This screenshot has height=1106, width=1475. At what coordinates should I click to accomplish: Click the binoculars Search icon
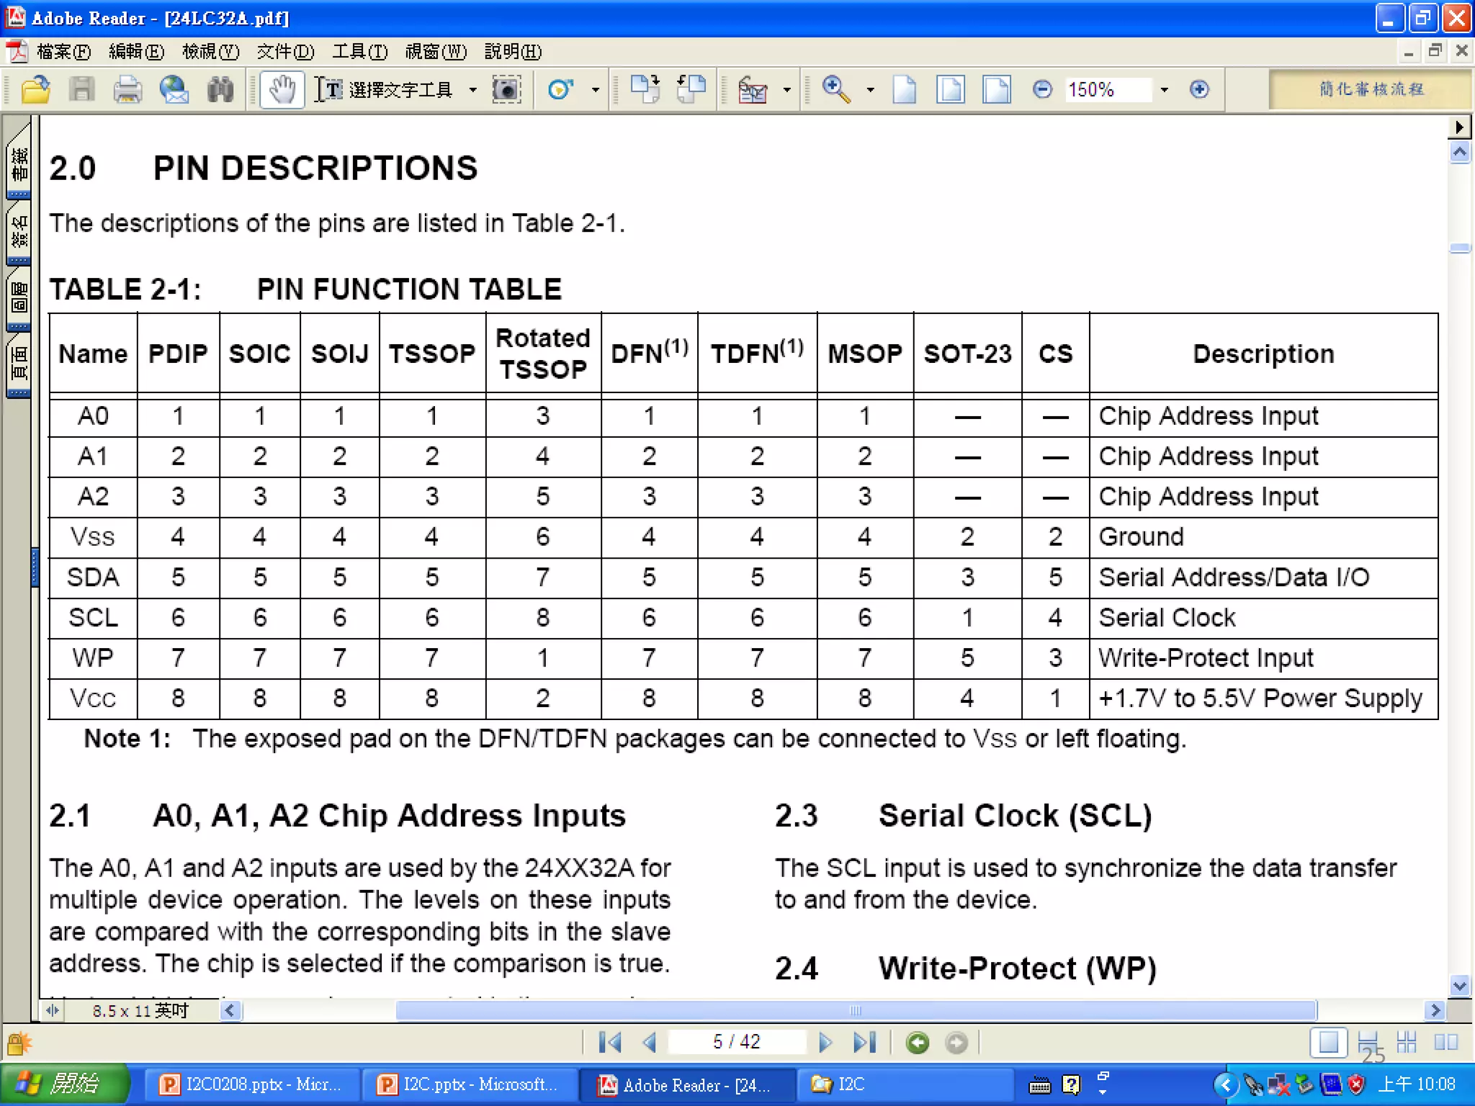click(x=220, y=90)
